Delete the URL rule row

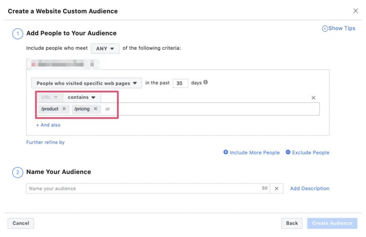click(313, 98)
